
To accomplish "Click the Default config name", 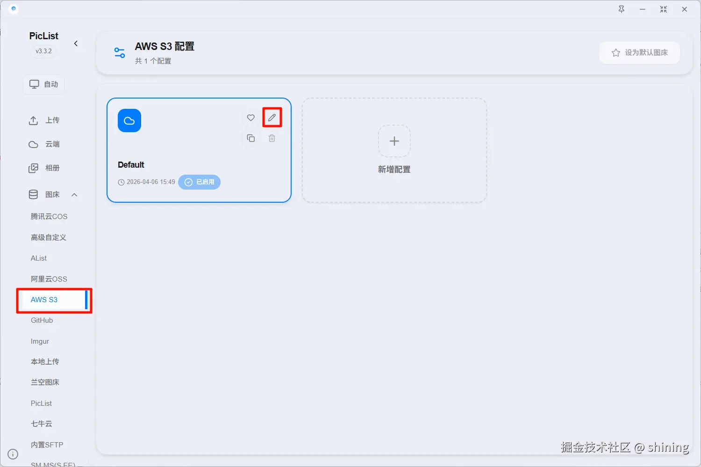I will [131, 165].
